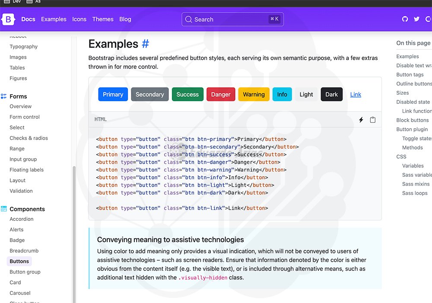Open the Examples navbar item
The width and height of the screenshot is (432, 303).
pyautogui.click(x=54, y=19)
